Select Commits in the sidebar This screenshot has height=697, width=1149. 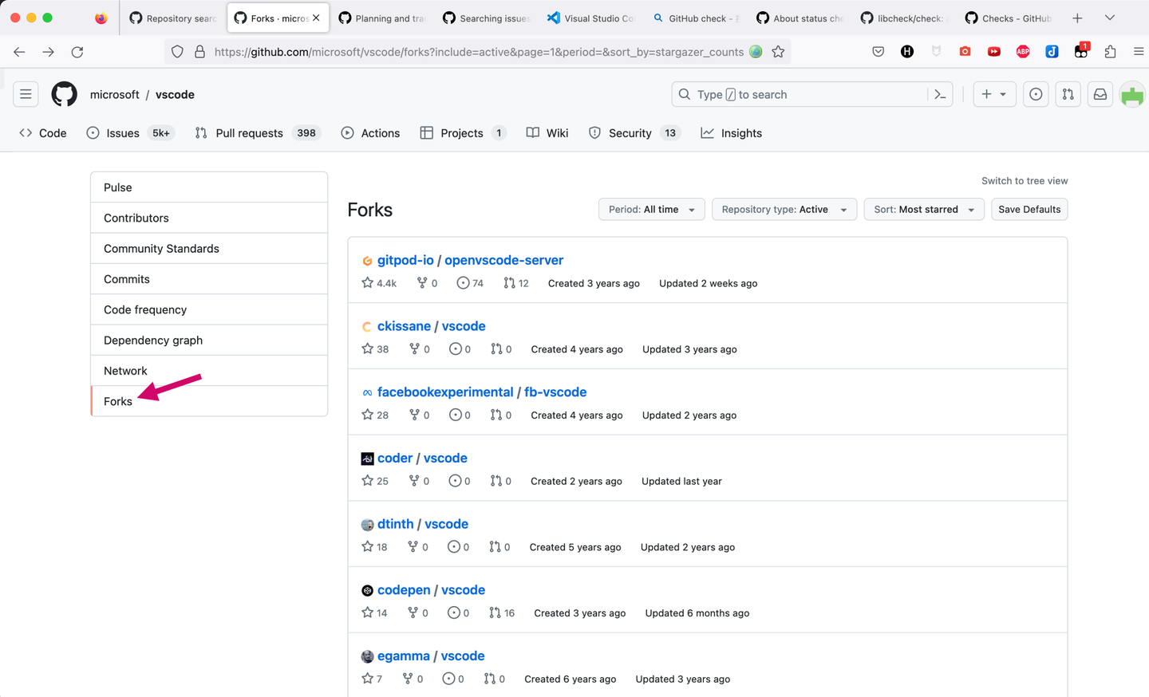click(x=209, y=279)
